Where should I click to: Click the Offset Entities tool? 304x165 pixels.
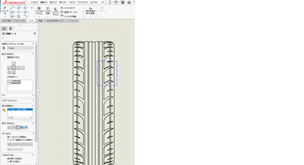56,12
